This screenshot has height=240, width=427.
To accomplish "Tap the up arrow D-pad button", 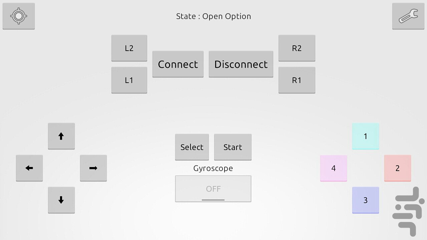I will point(61,136).
